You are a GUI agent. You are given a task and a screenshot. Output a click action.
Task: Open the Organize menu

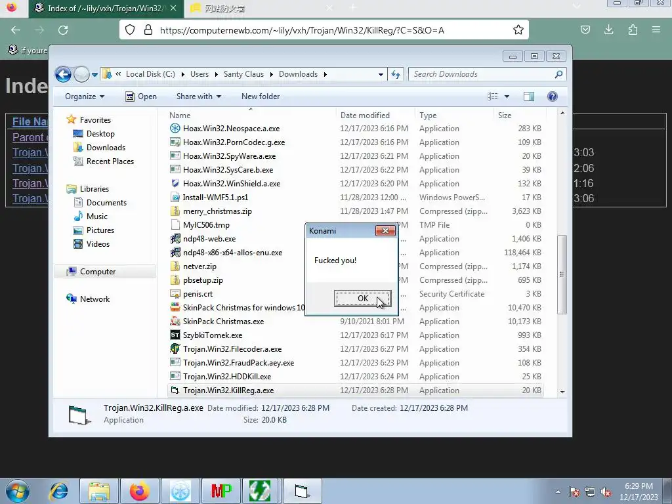point(85,96)
